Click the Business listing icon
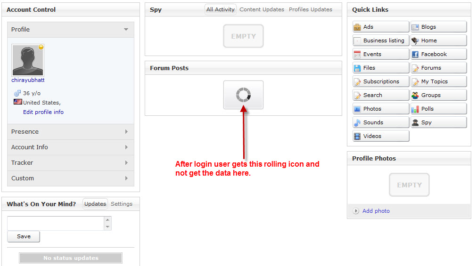Viewport: 476px width, 266px height. tap(357, 40)
